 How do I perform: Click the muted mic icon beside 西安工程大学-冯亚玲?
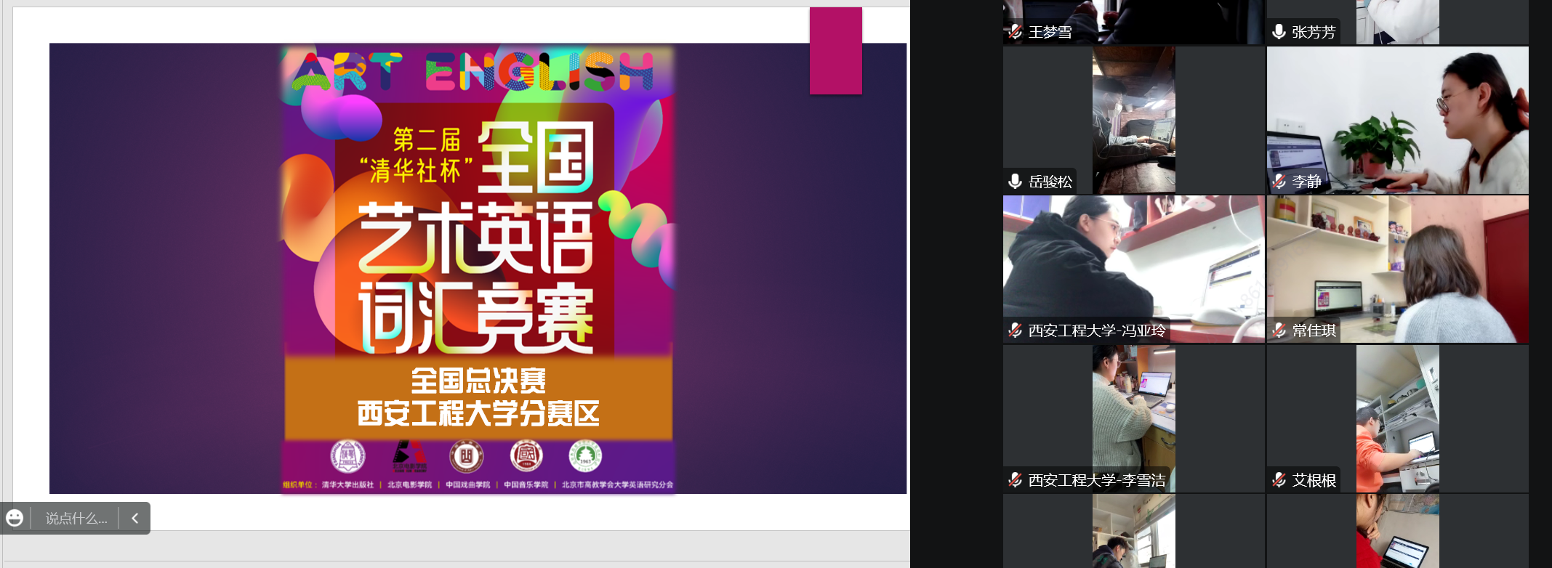coord(1016,331)
